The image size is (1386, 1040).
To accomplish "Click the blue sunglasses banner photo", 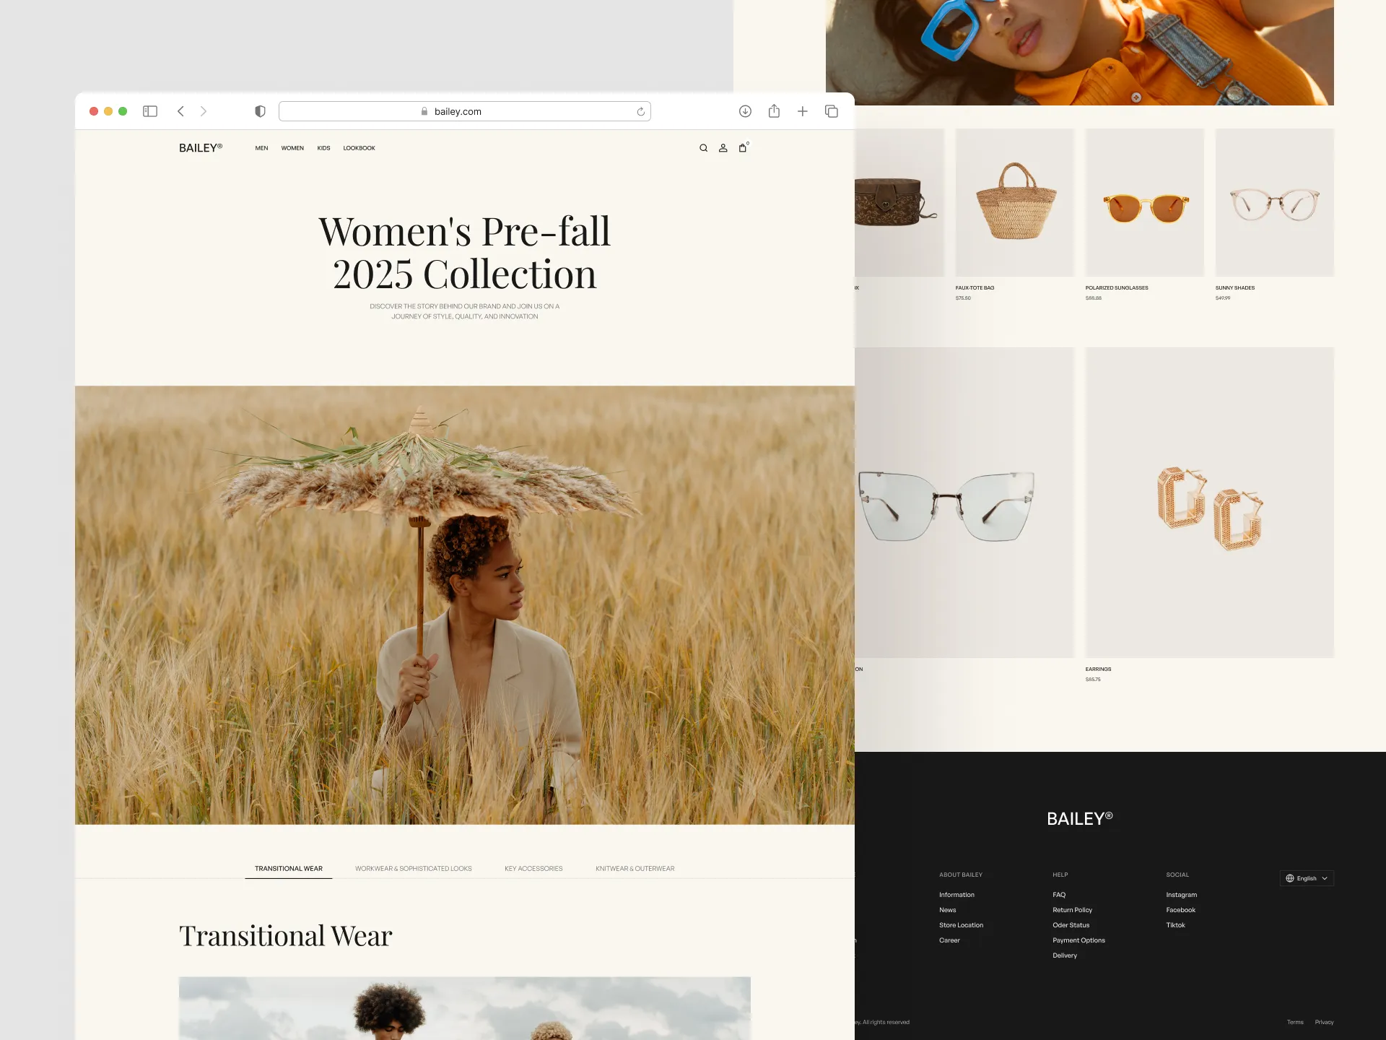I will (1080, 53).
